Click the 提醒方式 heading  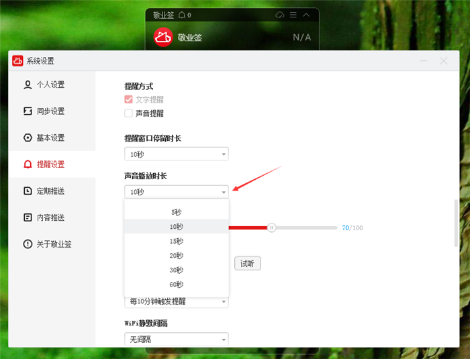(x=139, y=87)
